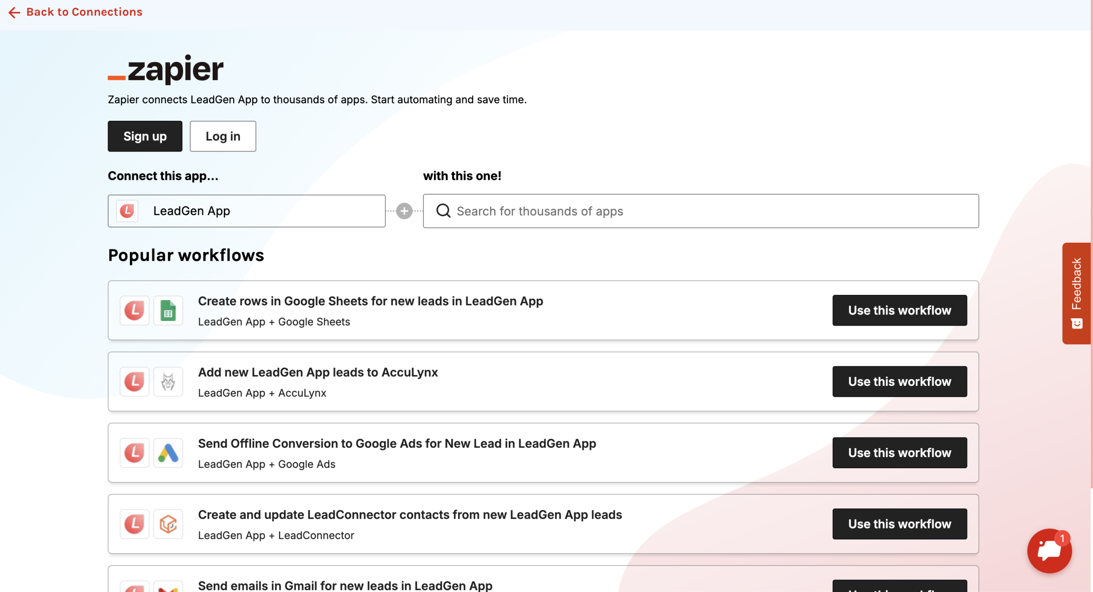Click the LeadConnector cube icon
This screenshot has width=1093, height=592.
point(168,524)
